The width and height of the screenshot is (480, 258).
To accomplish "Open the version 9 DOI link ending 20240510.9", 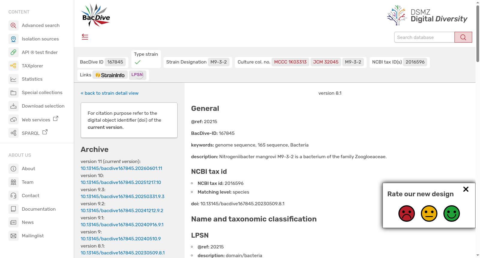I will pos(121,239).
